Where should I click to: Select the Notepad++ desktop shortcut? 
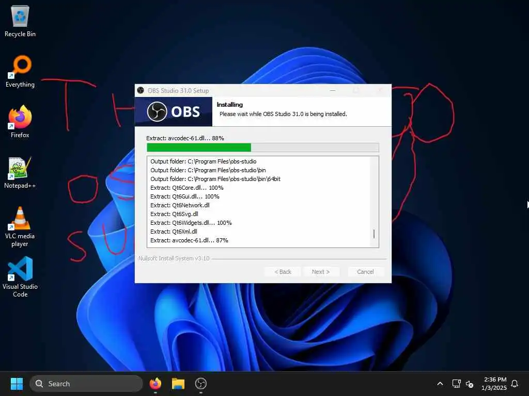[x=20, y=173]
